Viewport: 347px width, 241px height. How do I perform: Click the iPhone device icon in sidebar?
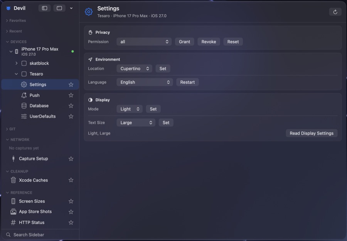(17, 52)
